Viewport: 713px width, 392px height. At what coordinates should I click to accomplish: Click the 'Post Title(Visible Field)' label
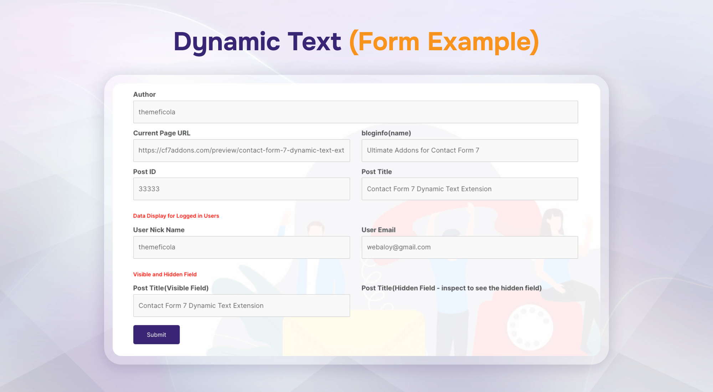(x=171, y=288)
